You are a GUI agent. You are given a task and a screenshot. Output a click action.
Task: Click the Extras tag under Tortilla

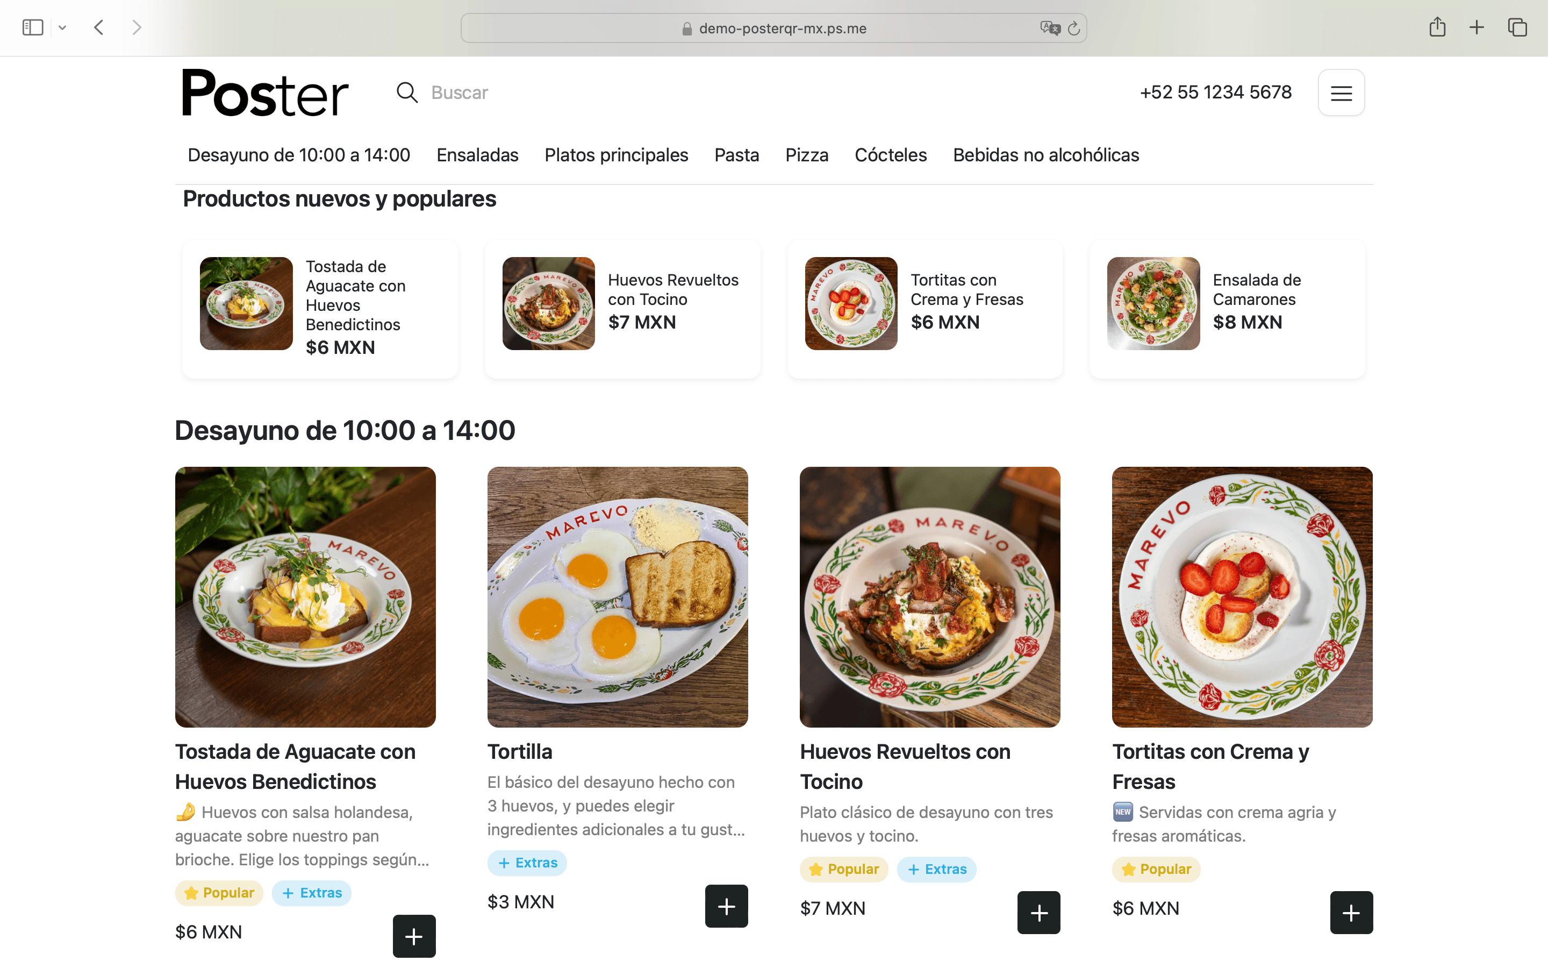527,863
